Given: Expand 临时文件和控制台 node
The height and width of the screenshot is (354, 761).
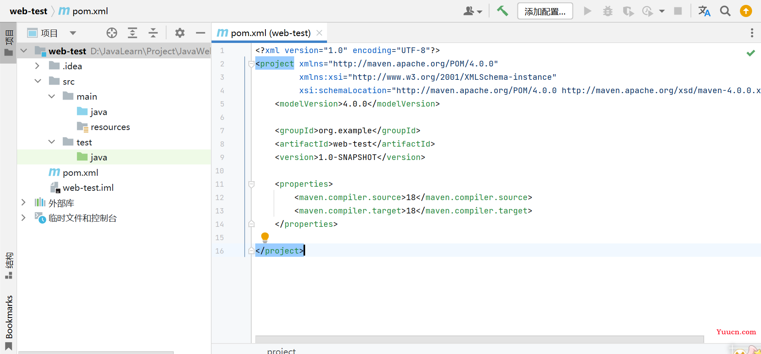Looking at the screenshot, I should click(x=24, y=218).
